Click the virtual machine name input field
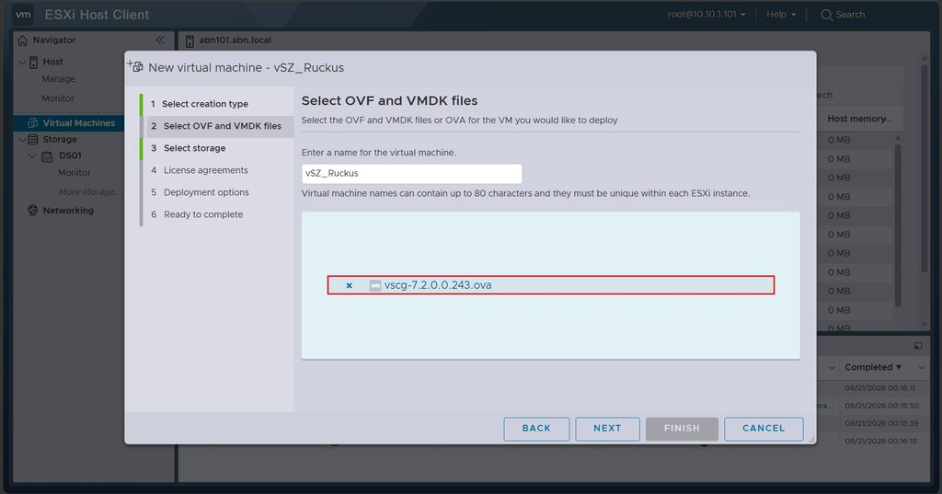Screen dimensions: 942x494 411,174
